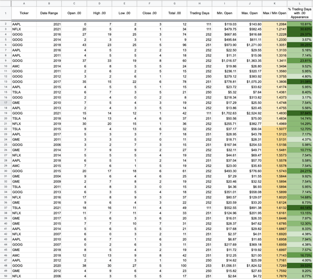Select the Low .00 header cell

124,13
